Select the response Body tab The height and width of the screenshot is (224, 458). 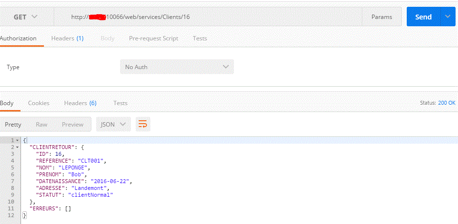coord(6,103)
